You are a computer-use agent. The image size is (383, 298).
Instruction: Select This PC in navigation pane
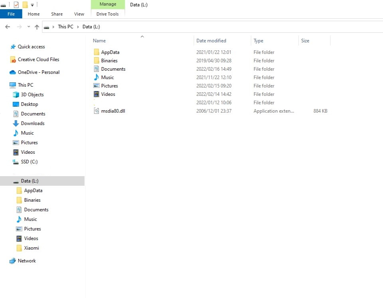26,85
